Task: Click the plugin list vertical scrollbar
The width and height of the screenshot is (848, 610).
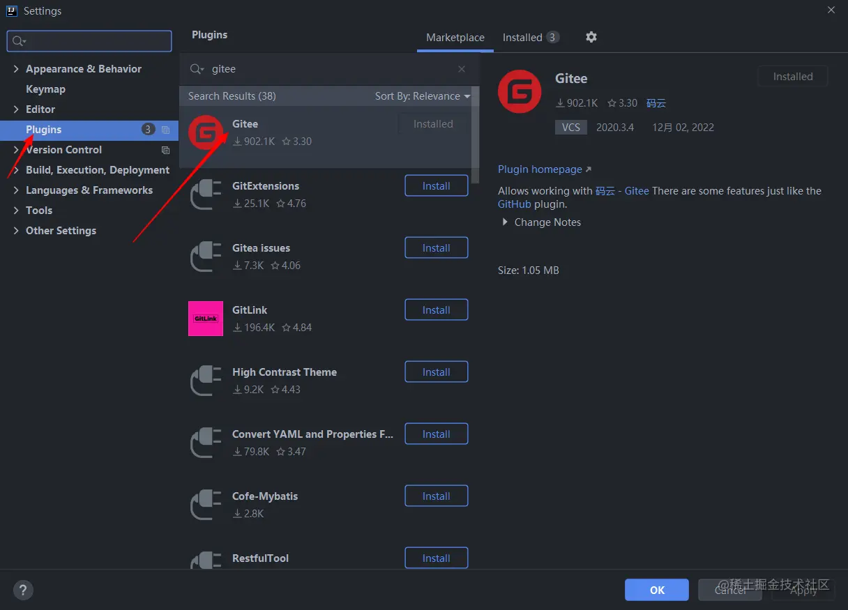Action: [x=476, y=135]
